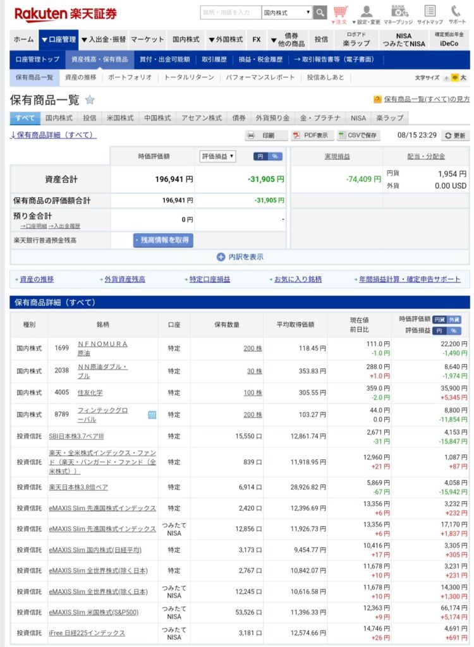Click the 200株 quantity for 1699
474x647 pixels.
(x=253, y=349)
